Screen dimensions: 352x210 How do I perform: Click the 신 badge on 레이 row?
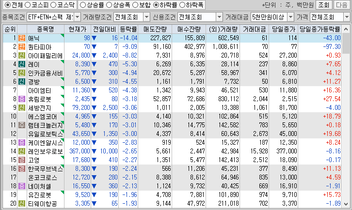21,64
